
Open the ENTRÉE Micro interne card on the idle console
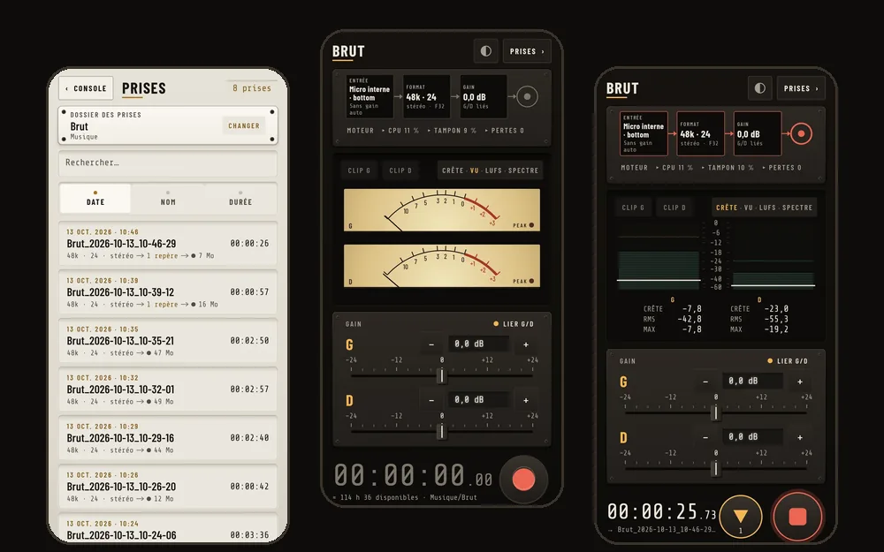[370, 96]
